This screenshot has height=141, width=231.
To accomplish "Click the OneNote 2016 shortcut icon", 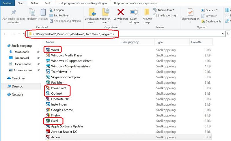I will coord(48,99).
